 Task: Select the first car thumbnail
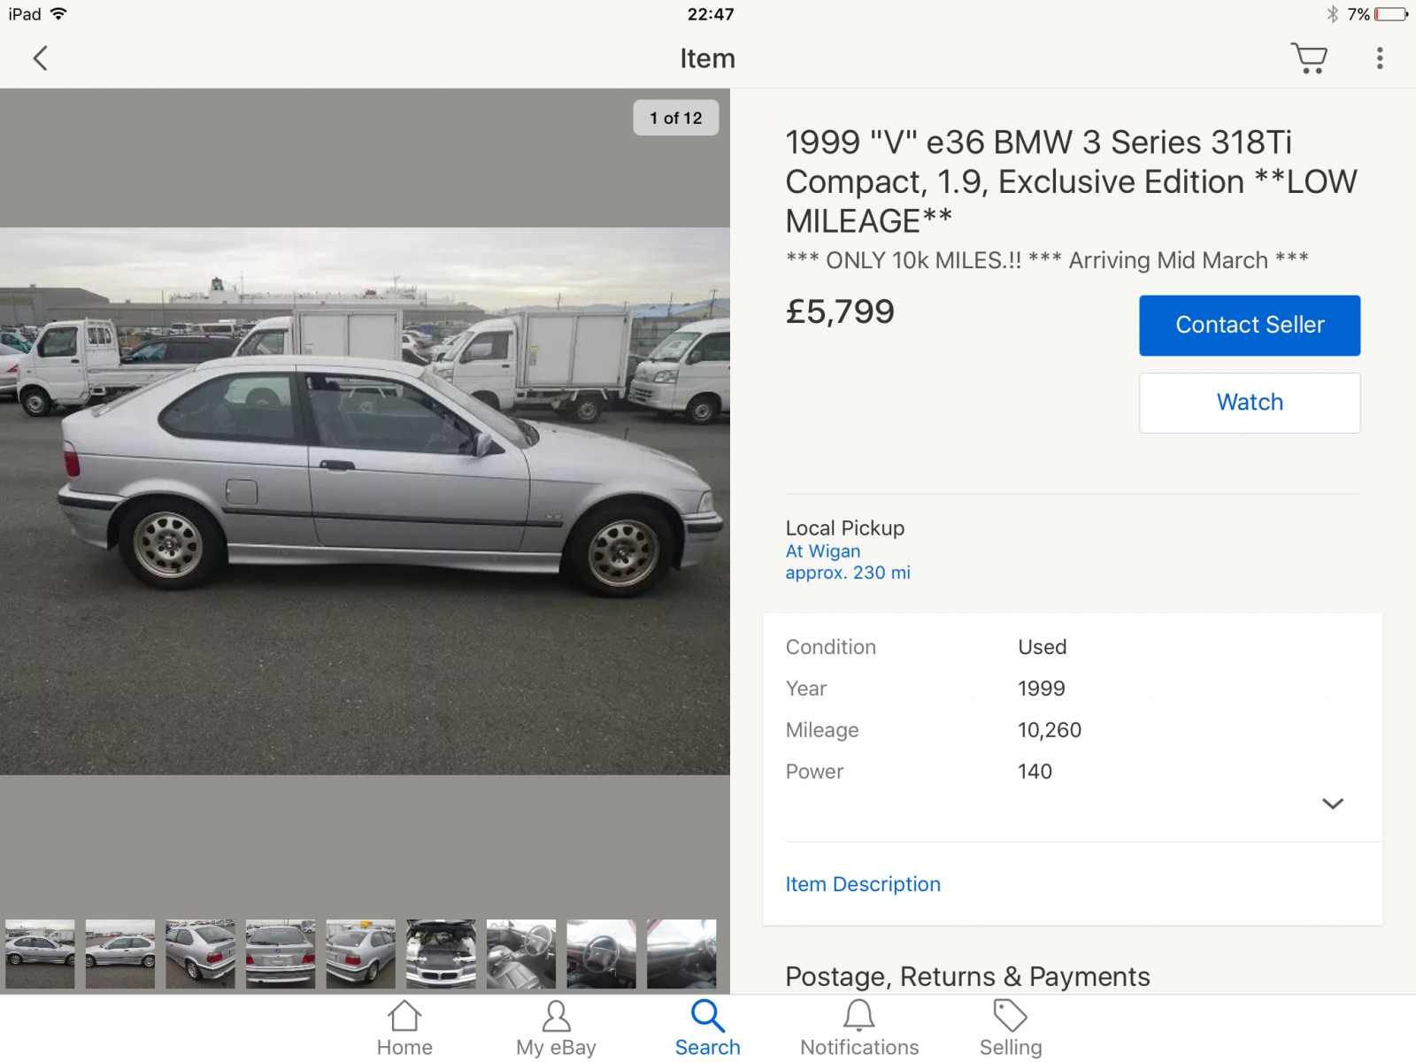point(40,954)
